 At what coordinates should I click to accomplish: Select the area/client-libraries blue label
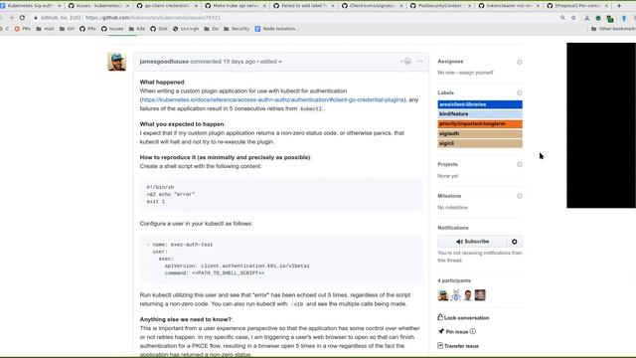click(x=480, y=104)
